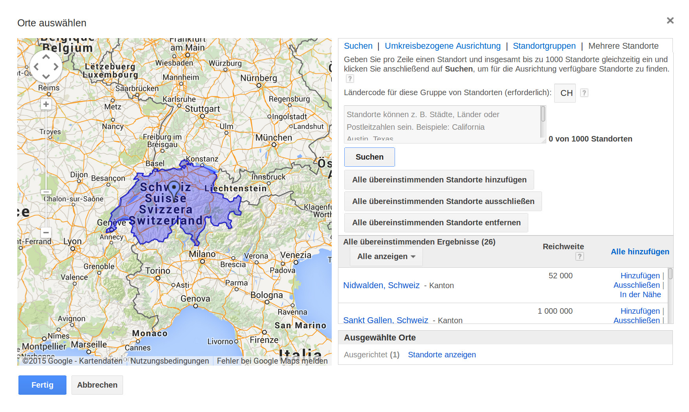Click Ausschließen for Nidwalden
689x412 pixels.
637,285
